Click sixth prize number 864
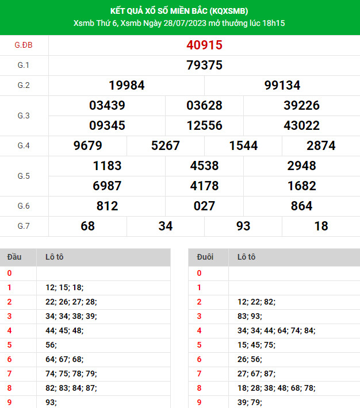Screen dimensions: 360x408 (x=301, y=206)
